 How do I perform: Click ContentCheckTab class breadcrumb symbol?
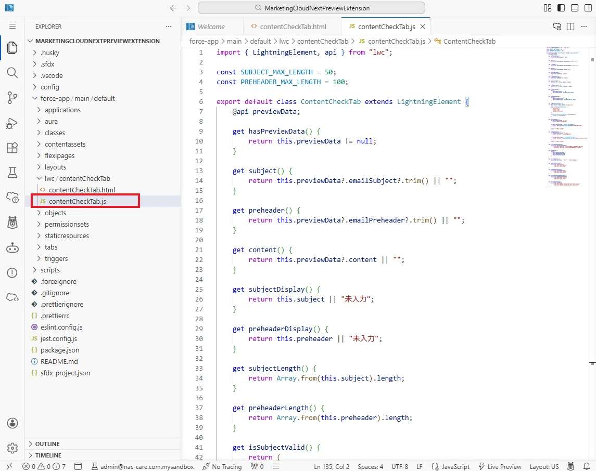465,42
